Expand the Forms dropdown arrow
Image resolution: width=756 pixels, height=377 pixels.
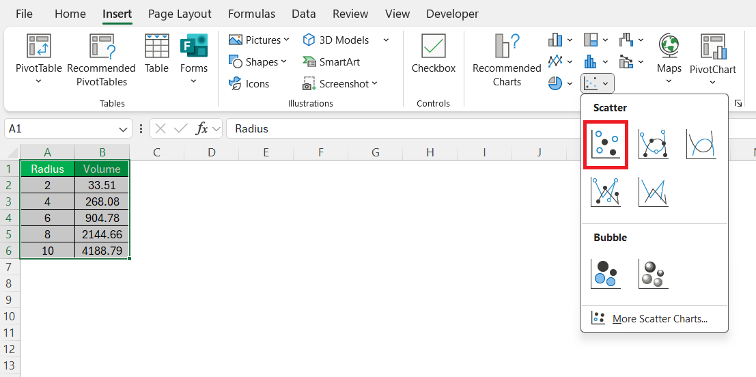(194, 81)
